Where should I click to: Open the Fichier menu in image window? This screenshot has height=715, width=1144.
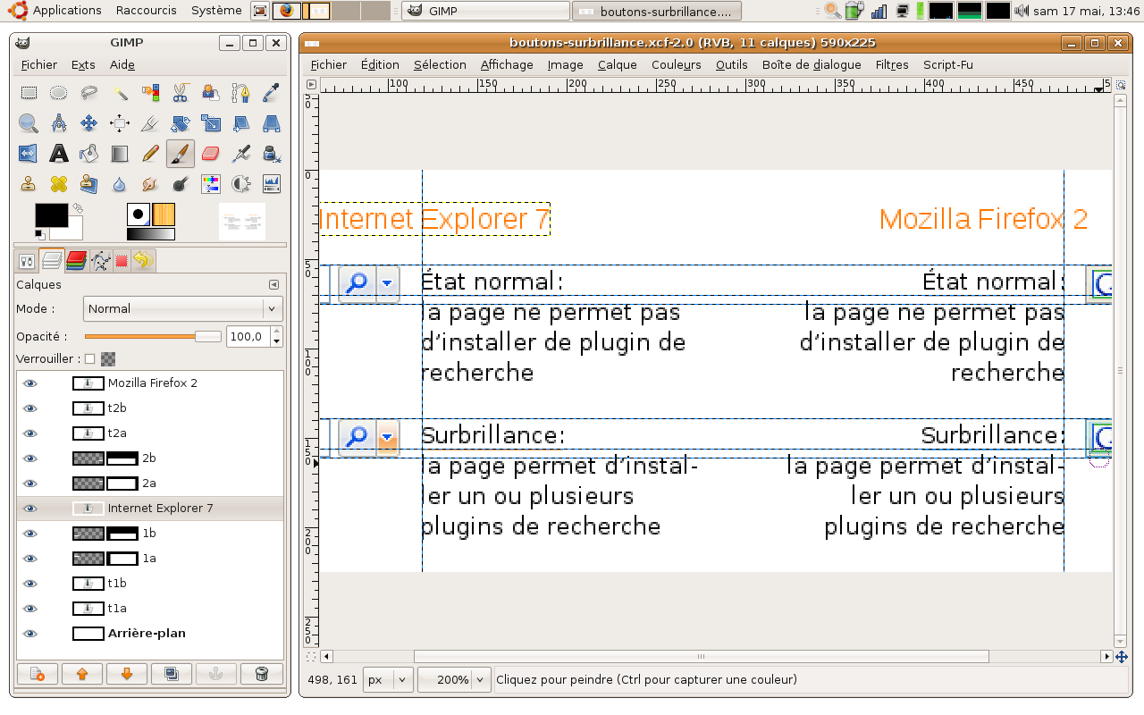click(329, 64)
